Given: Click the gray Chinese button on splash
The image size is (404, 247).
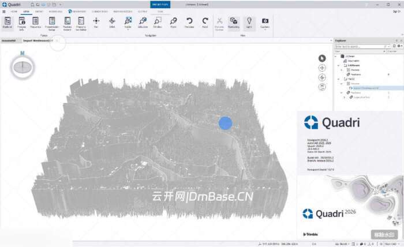Looking at the screenshot, I should click(x=384, y=235).
